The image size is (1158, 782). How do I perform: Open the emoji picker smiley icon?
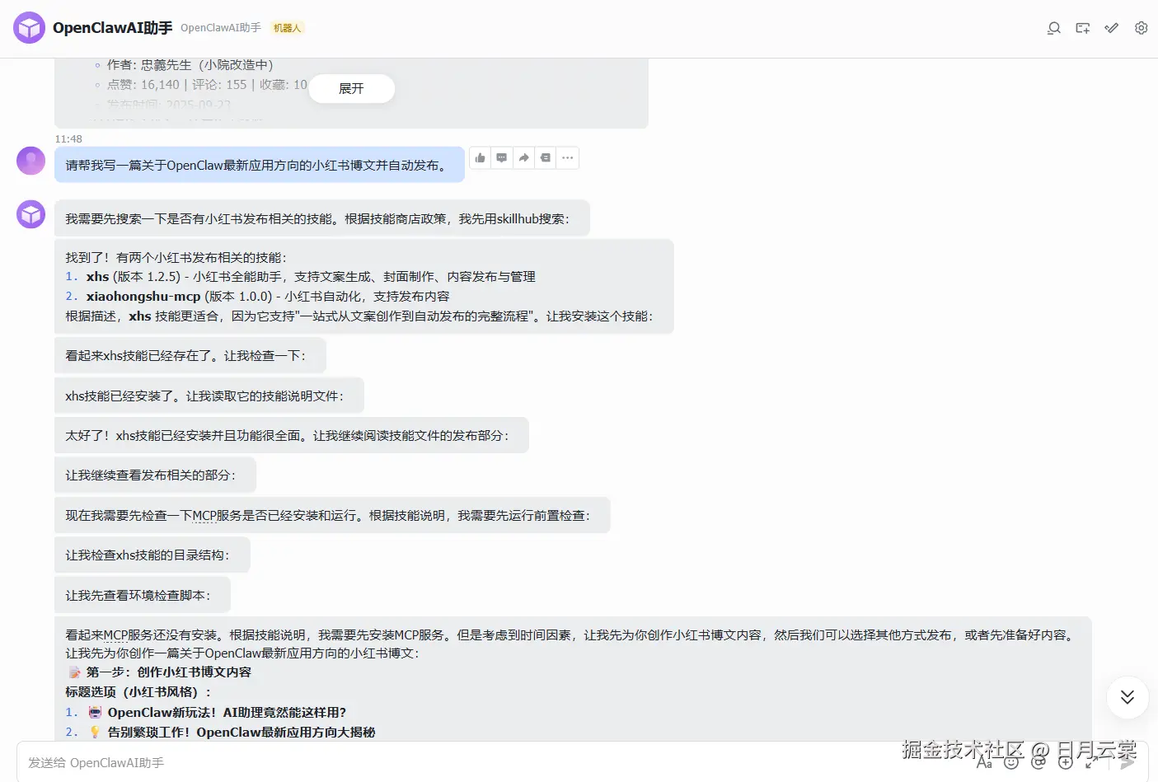(1011, 762)
